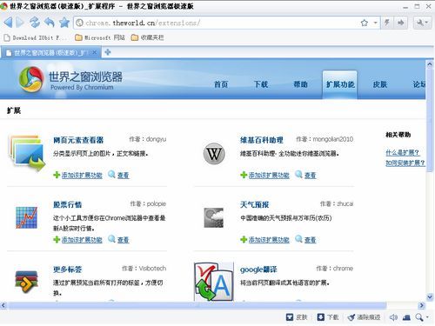Click the google翻译 translate icon
This screenshot has width=435, height=326.
[214, 282]
